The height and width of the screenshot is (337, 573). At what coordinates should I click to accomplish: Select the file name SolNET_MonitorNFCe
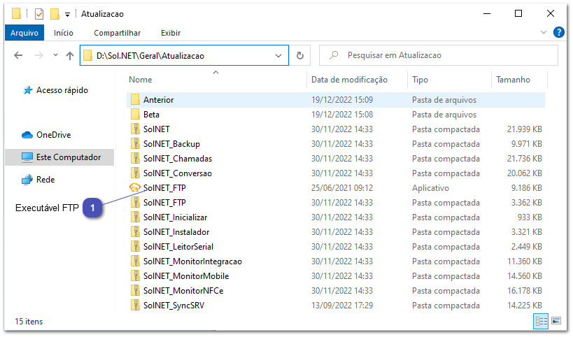point(183,291)
